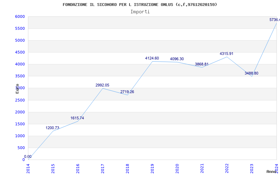Select the 2719.26 data label
This screenshot has height=175, width=280.
click(127, 92)
